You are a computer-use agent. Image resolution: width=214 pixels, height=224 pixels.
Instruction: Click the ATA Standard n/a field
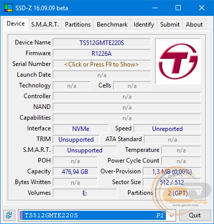pos(173,140)
